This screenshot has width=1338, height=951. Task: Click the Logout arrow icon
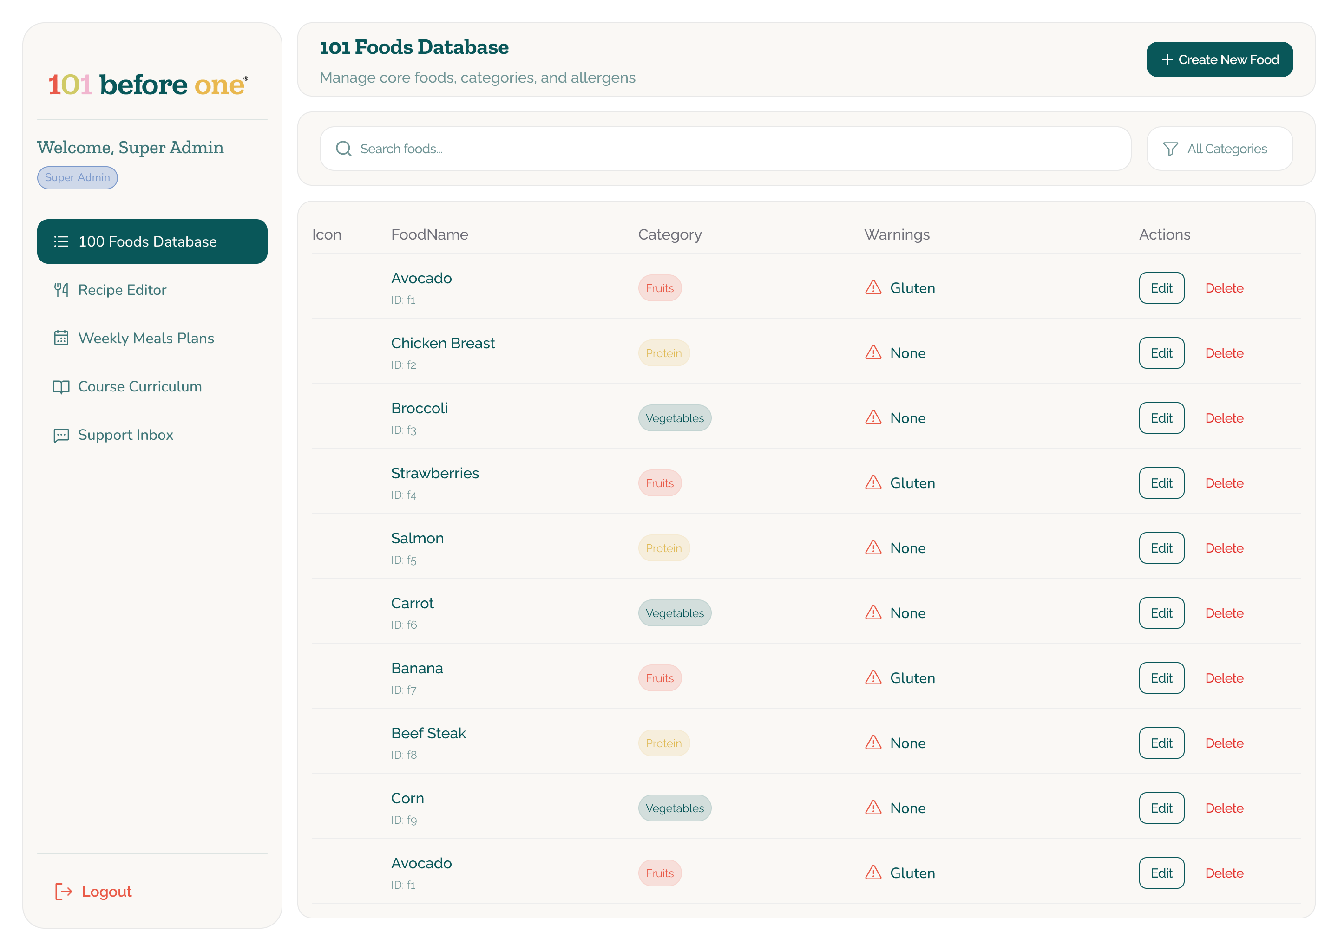coord(63,891)
